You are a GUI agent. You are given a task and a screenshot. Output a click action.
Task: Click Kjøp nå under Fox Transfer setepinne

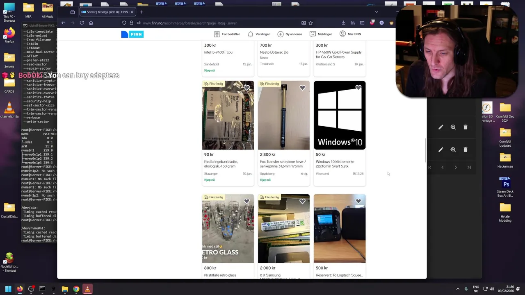pos(265,180)
